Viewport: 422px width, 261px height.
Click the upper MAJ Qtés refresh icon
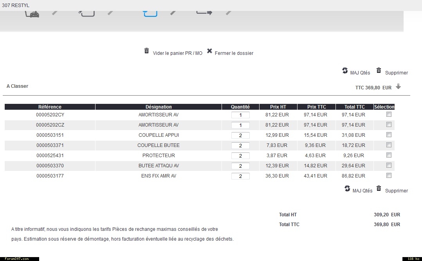coord(345,71)
